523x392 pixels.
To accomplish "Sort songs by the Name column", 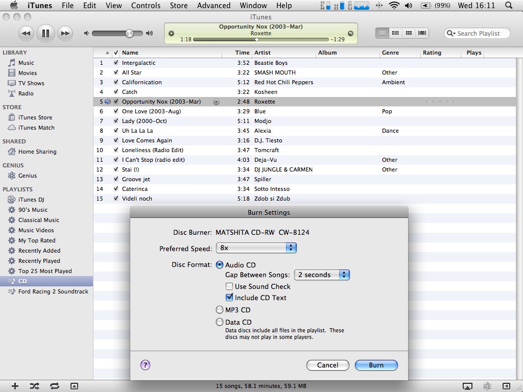I will pyautogui.click(x=171, y=53).
